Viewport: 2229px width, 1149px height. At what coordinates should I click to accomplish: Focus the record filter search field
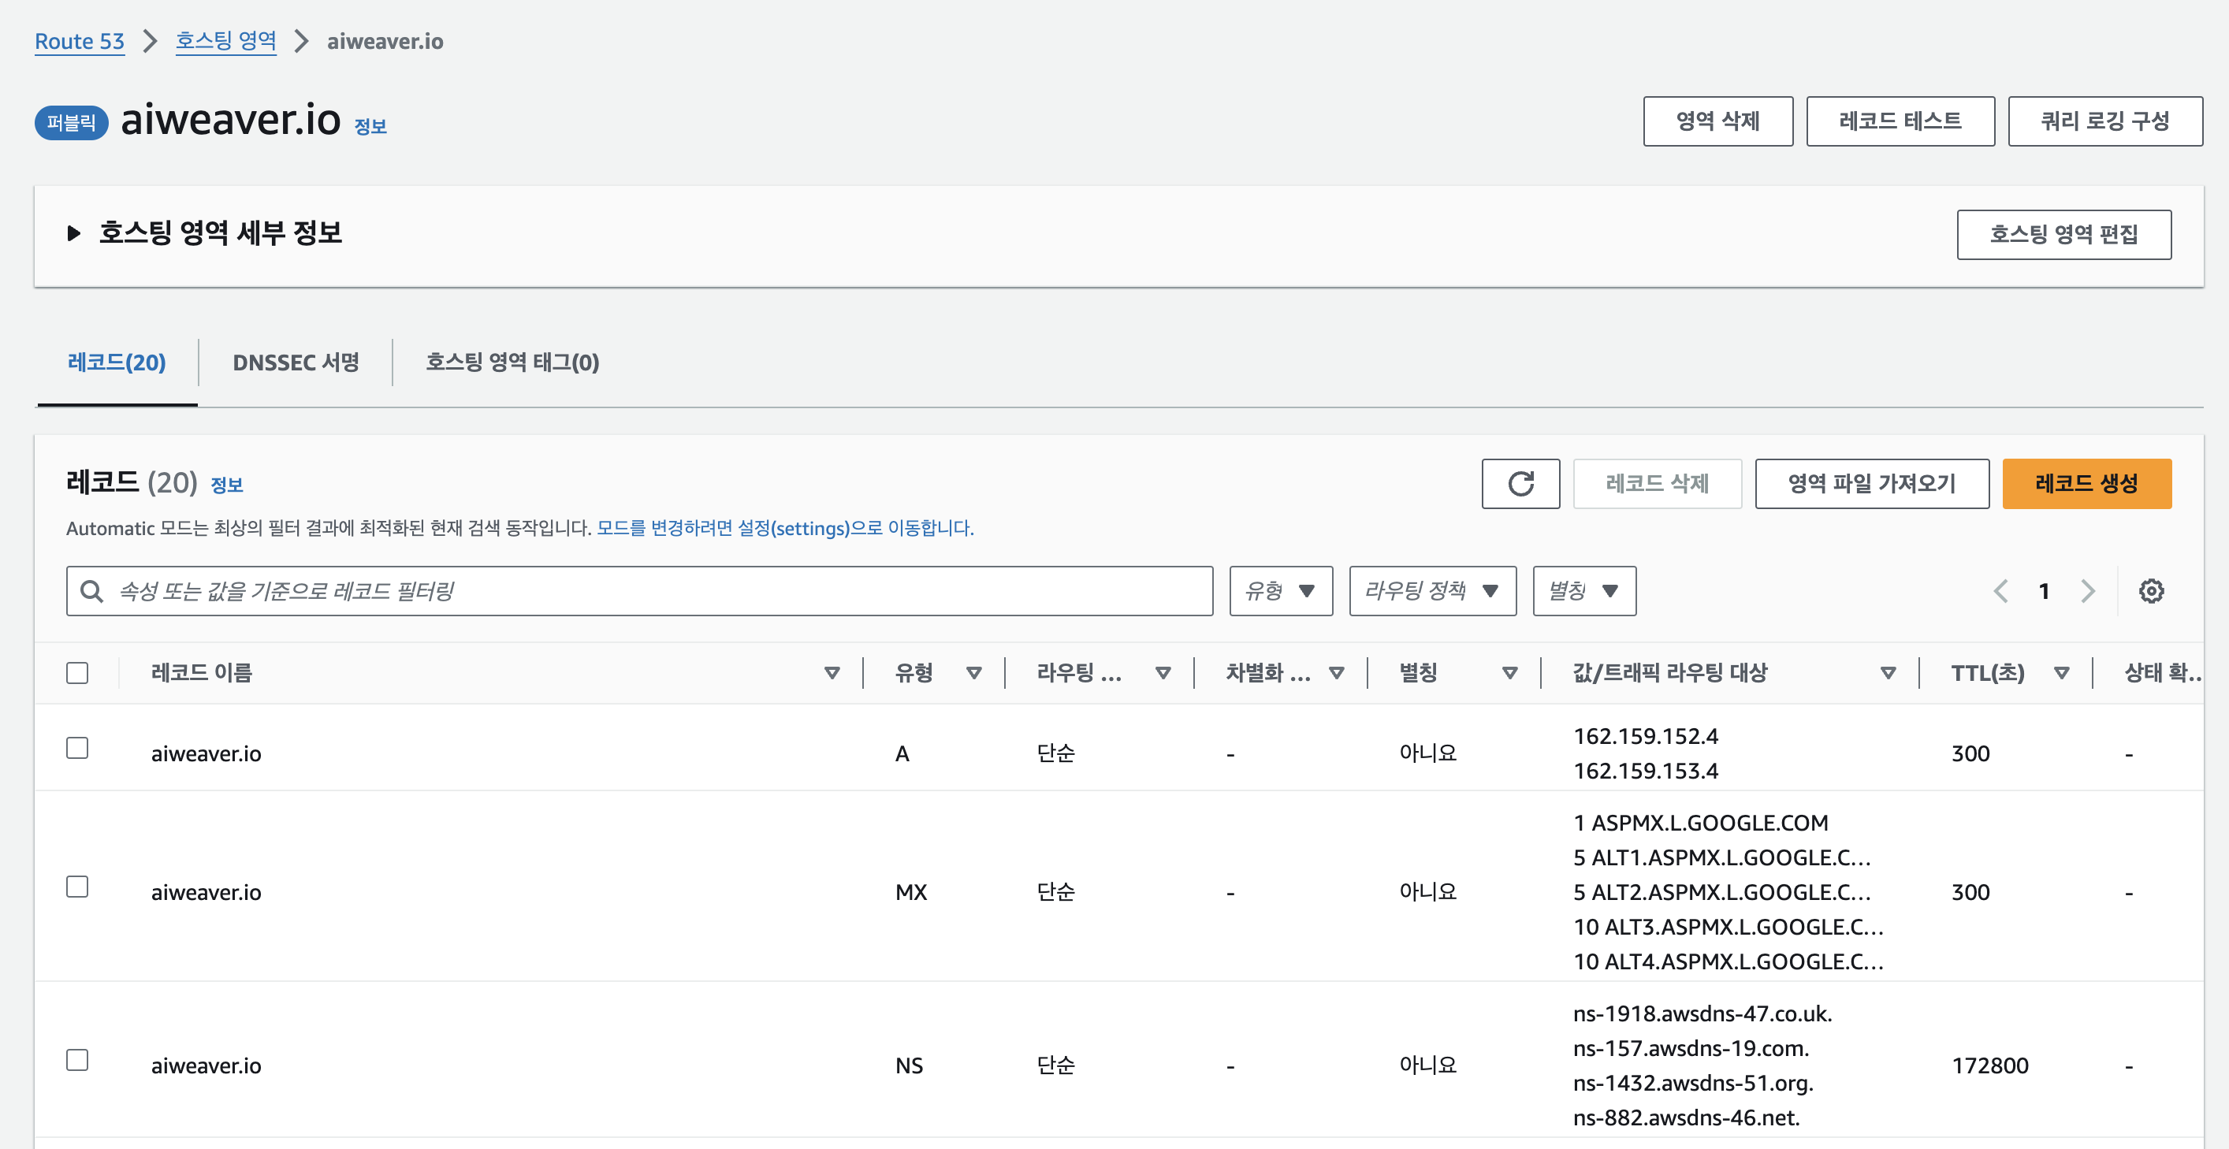(x=639, y=591)
